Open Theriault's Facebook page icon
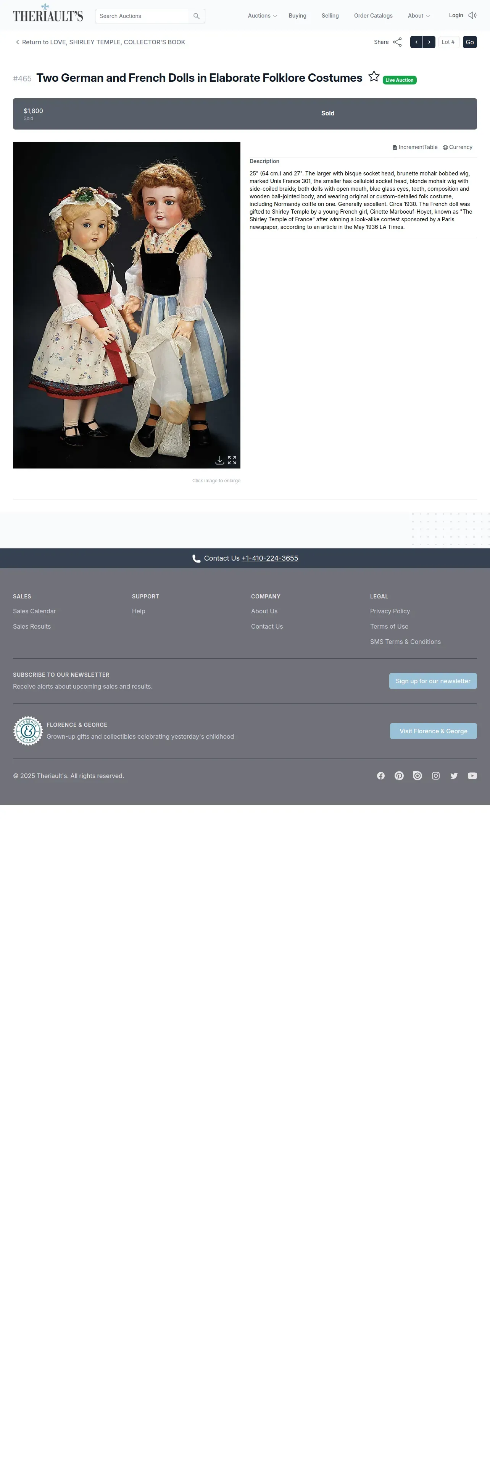Screen dimensions: 490x1472 (x=381, y=776)
